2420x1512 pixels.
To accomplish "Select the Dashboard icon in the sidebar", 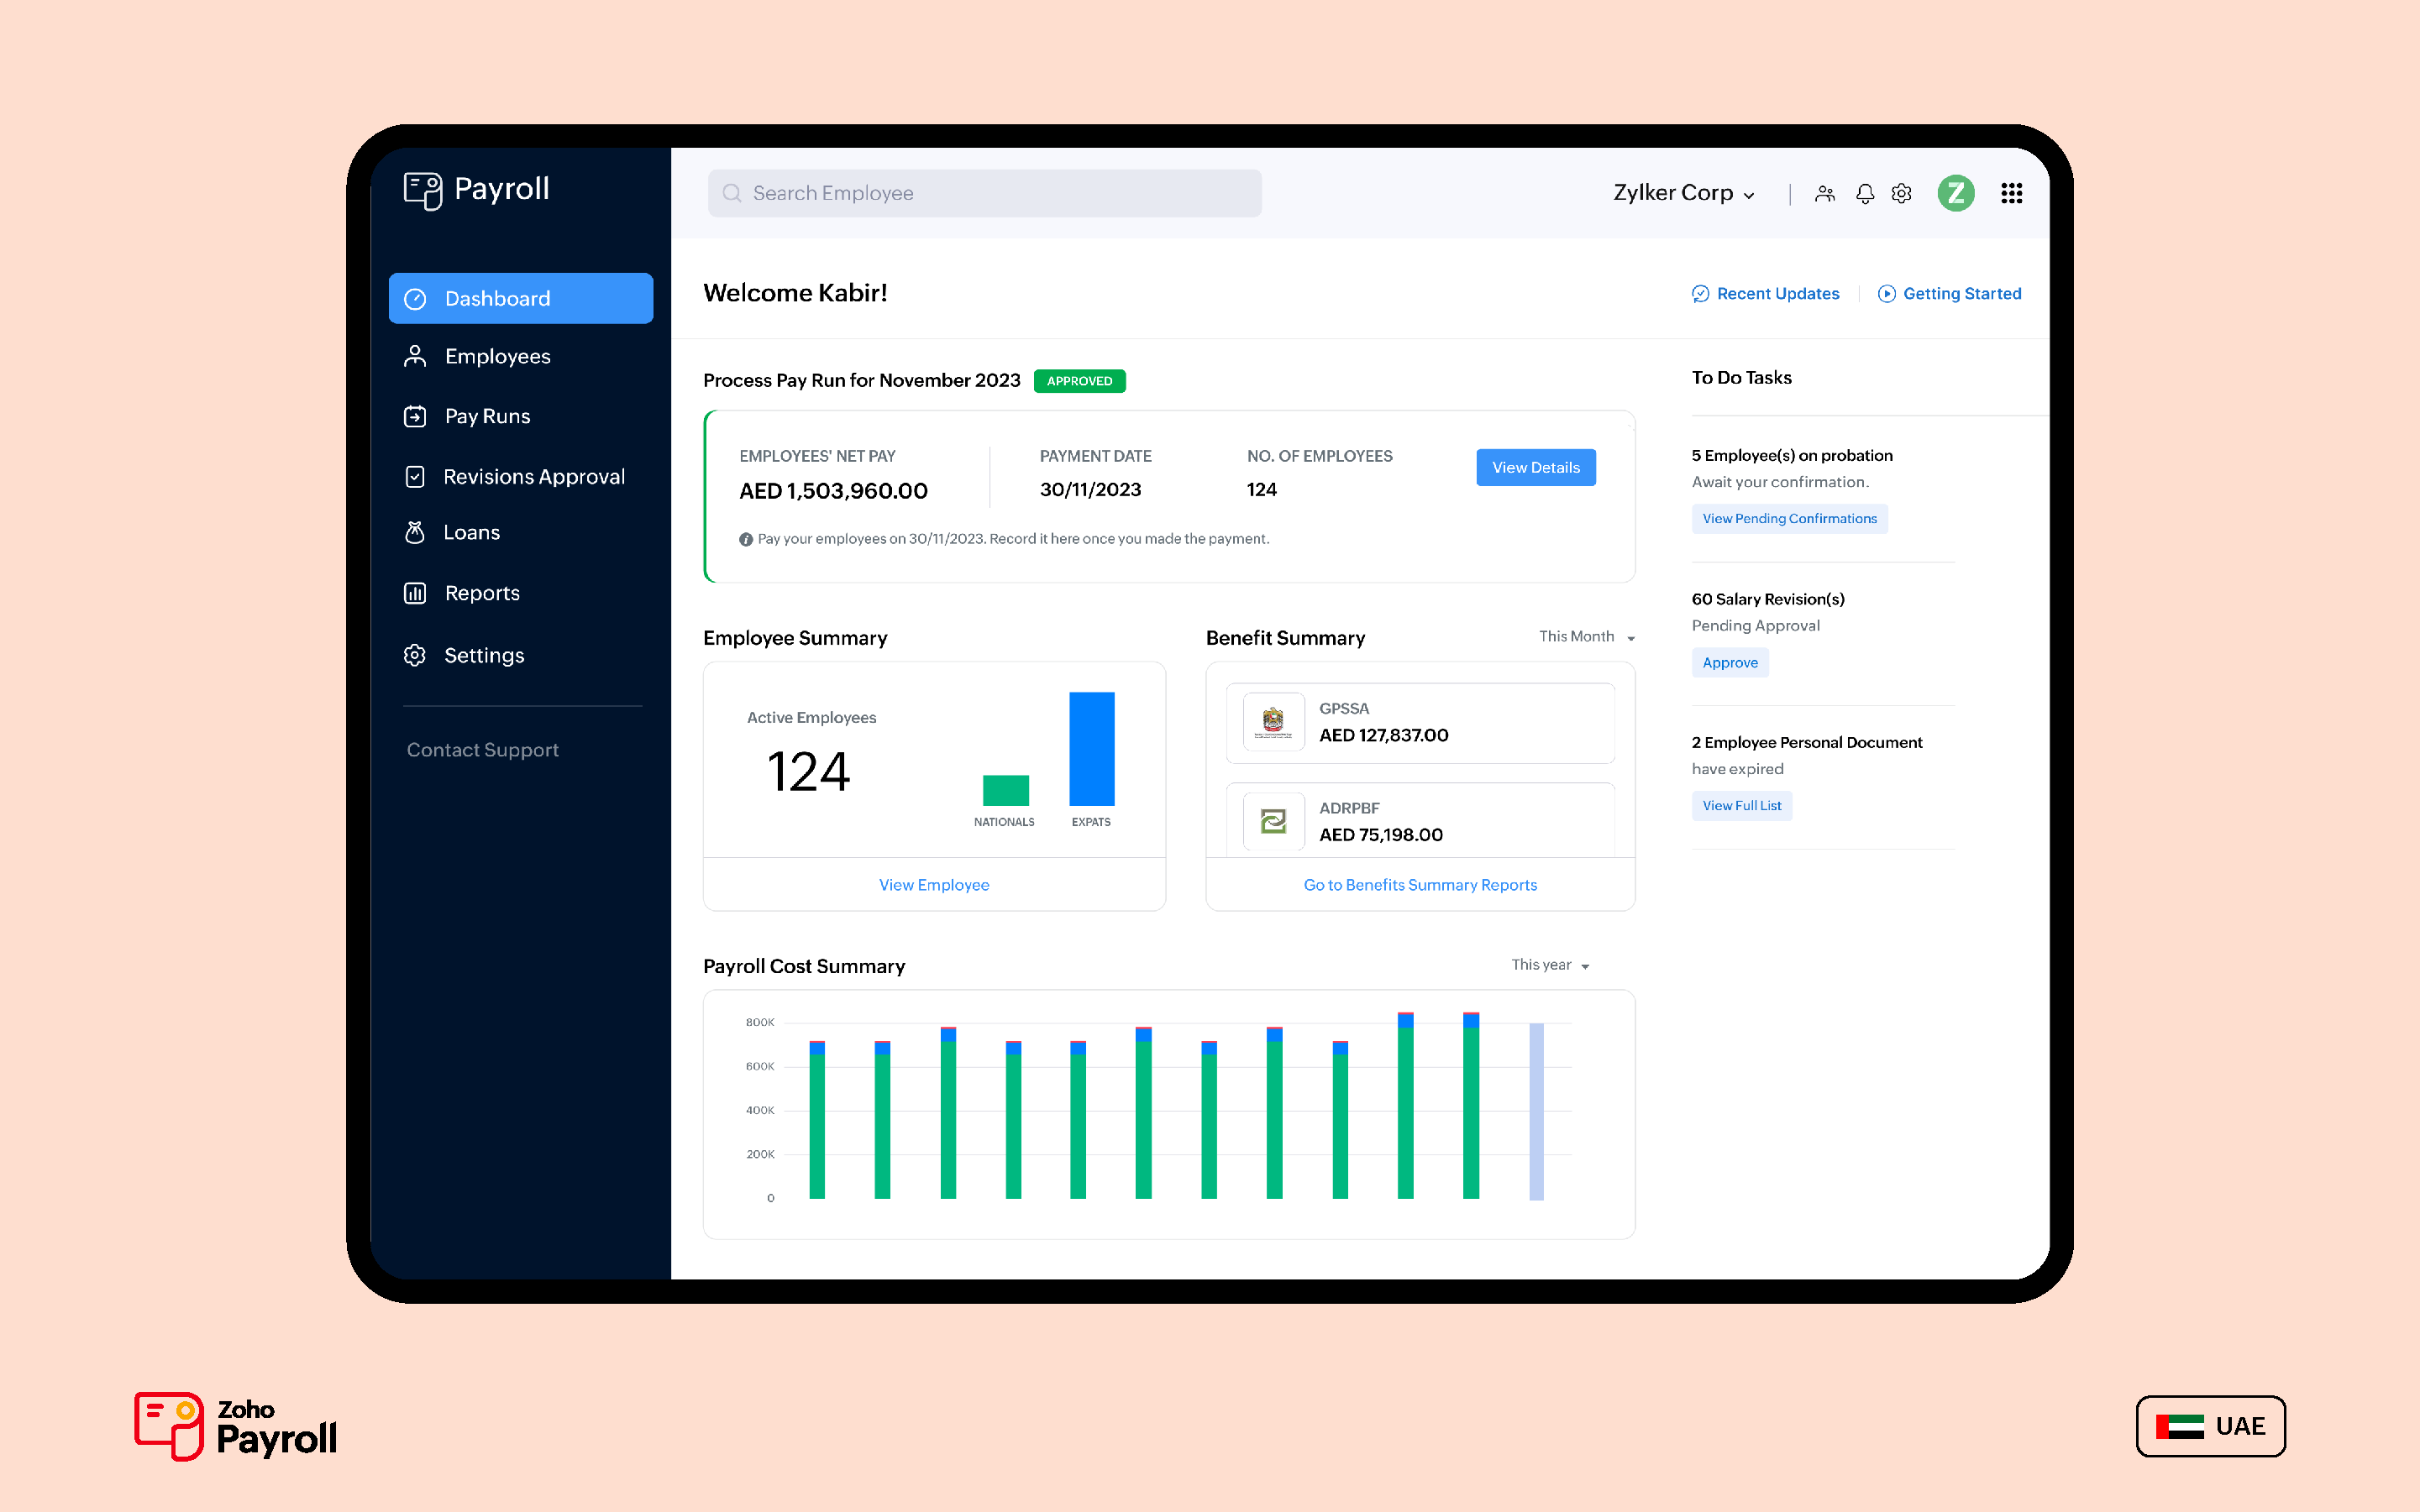I will click(417, 298).
